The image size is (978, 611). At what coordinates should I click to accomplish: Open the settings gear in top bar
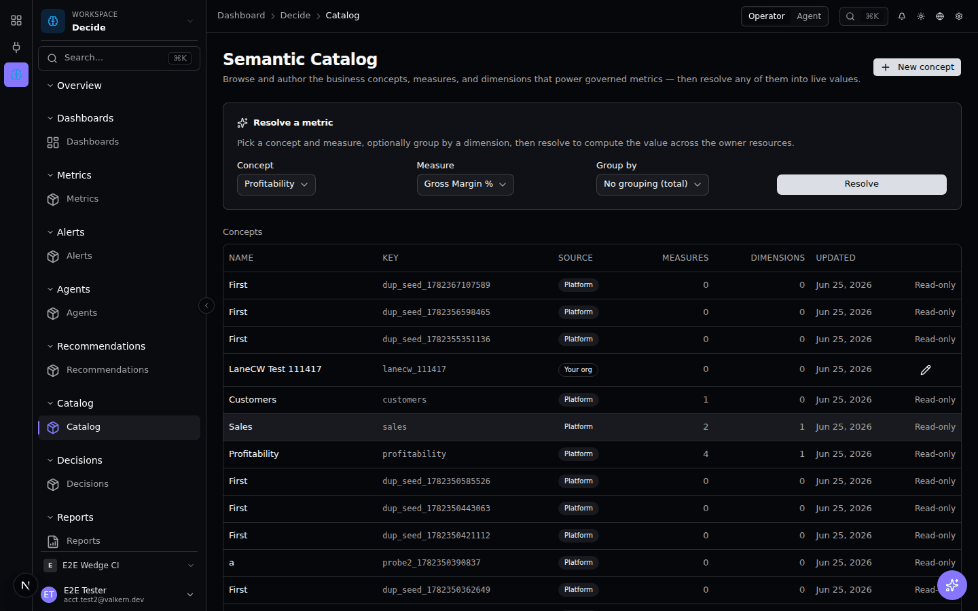point(959,16)
